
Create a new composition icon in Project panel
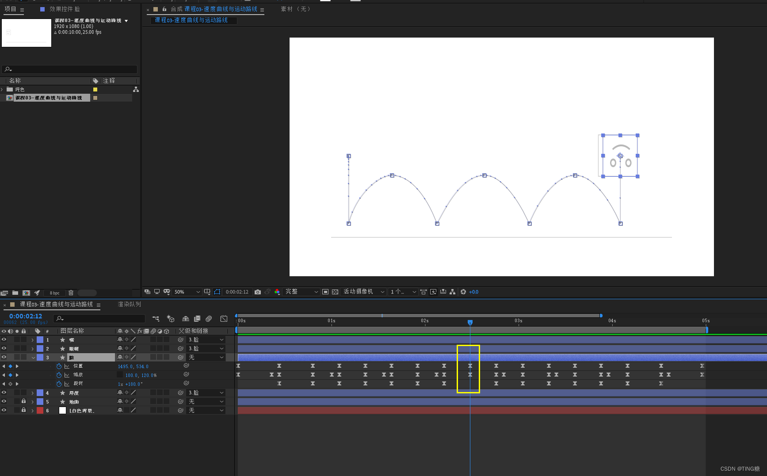pos(26,293)
